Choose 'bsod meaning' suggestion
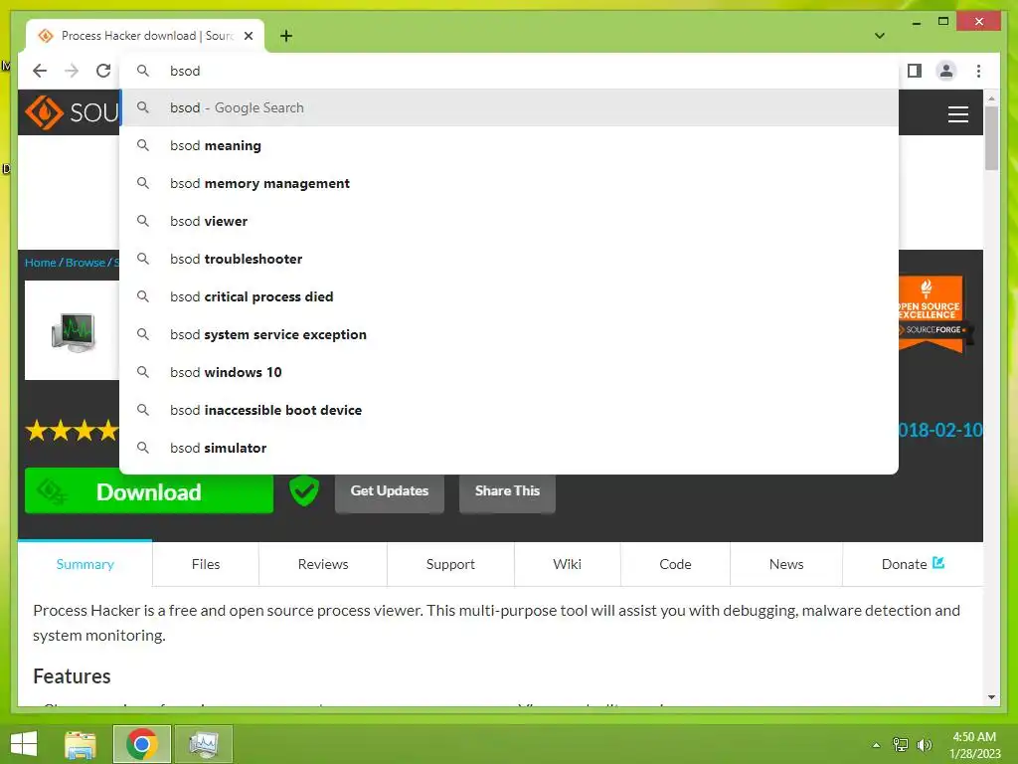 tap(509, 145)
